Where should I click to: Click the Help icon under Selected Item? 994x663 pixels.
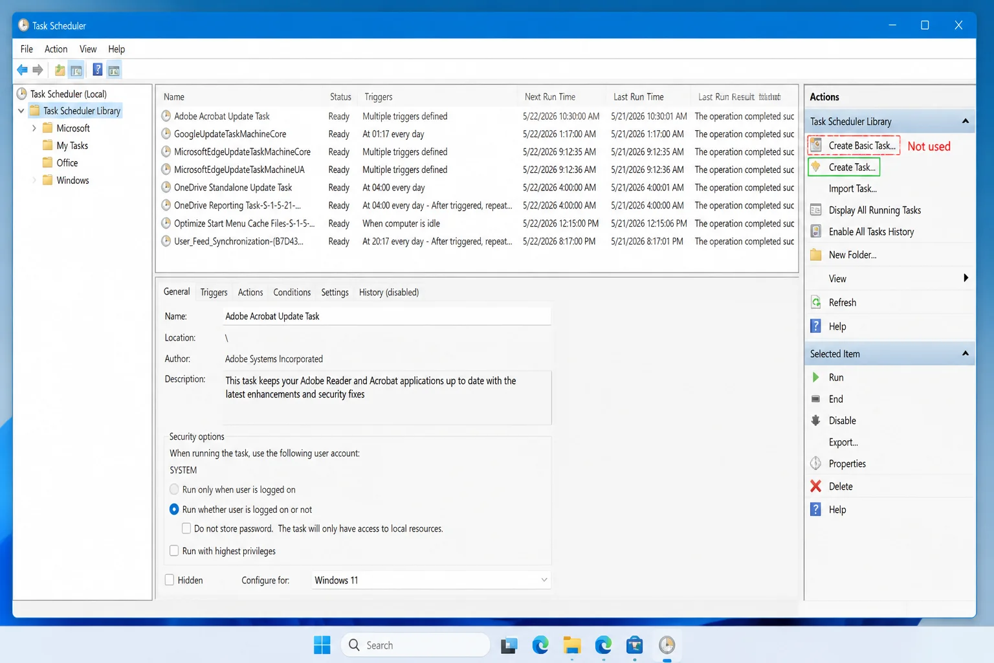click(x=816, y=510)
